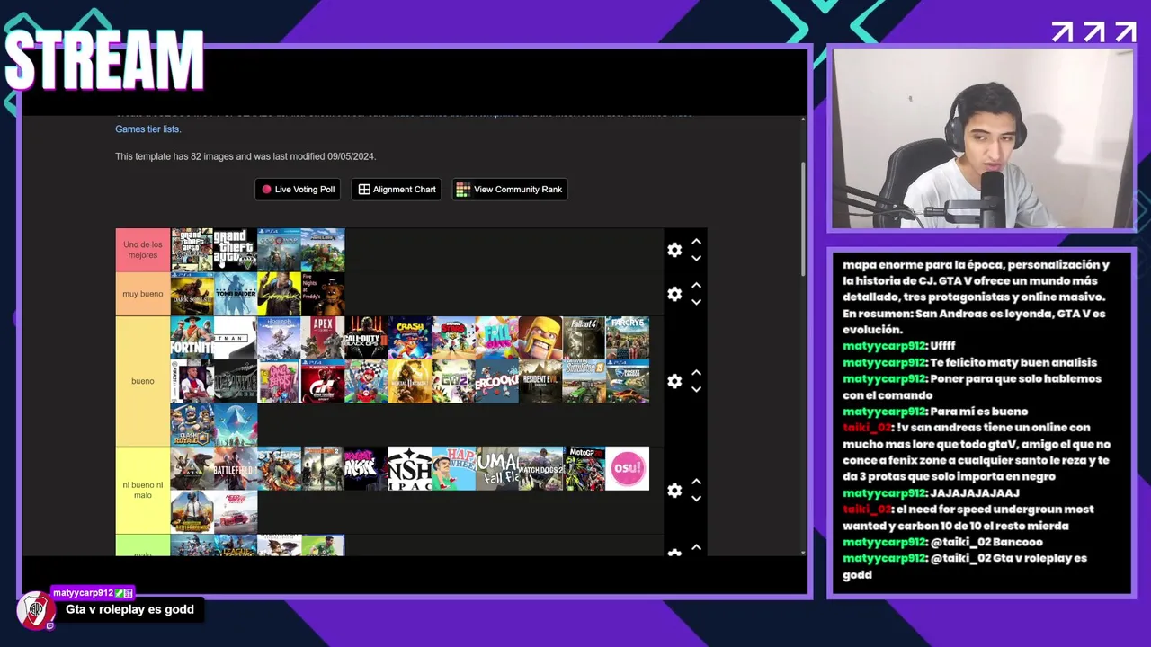Image resolution: width=1151 pixels, height=647 pixels.
Task: Select the Clash of Clans barbarian thumbnail
Action: click(x=540, y=338)
